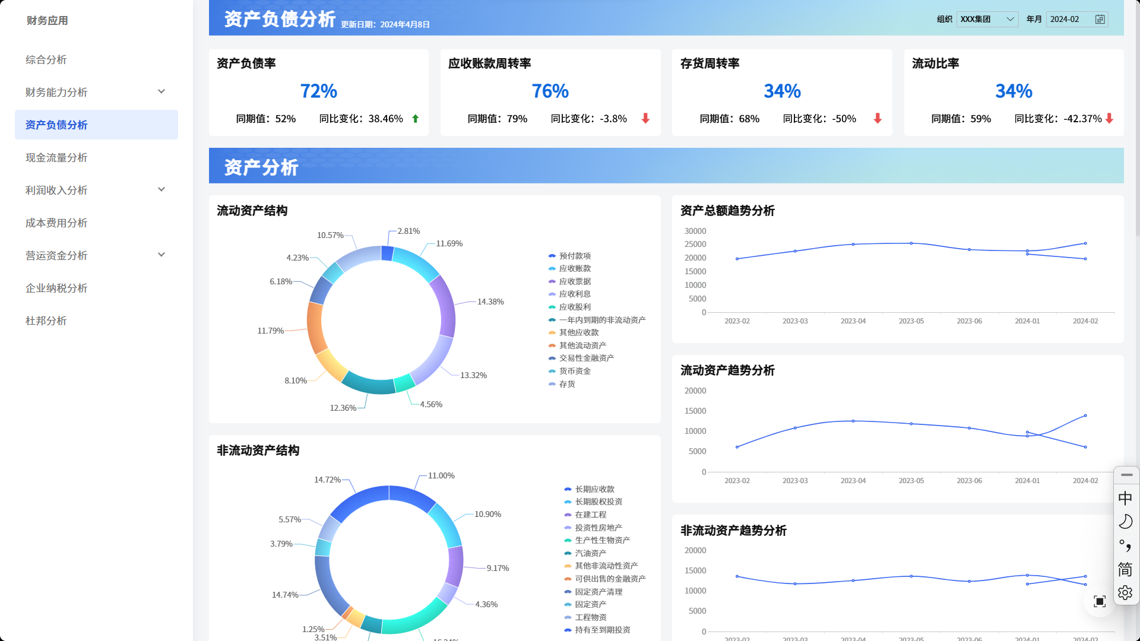The height and width of the screenshot is (641, 1140).
Task: Open 现金流量分析 menu item
Action: 56,157
